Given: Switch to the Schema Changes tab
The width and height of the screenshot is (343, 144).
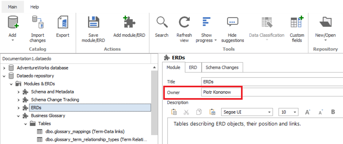Looking at the screenshot, I should [222, 68].
